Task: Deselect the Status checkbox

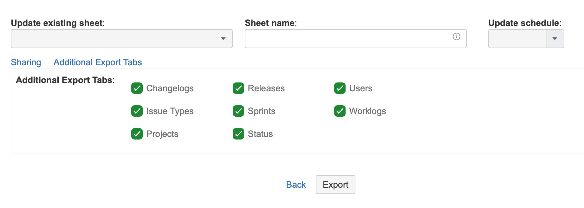Action: (x=238, y=134)
